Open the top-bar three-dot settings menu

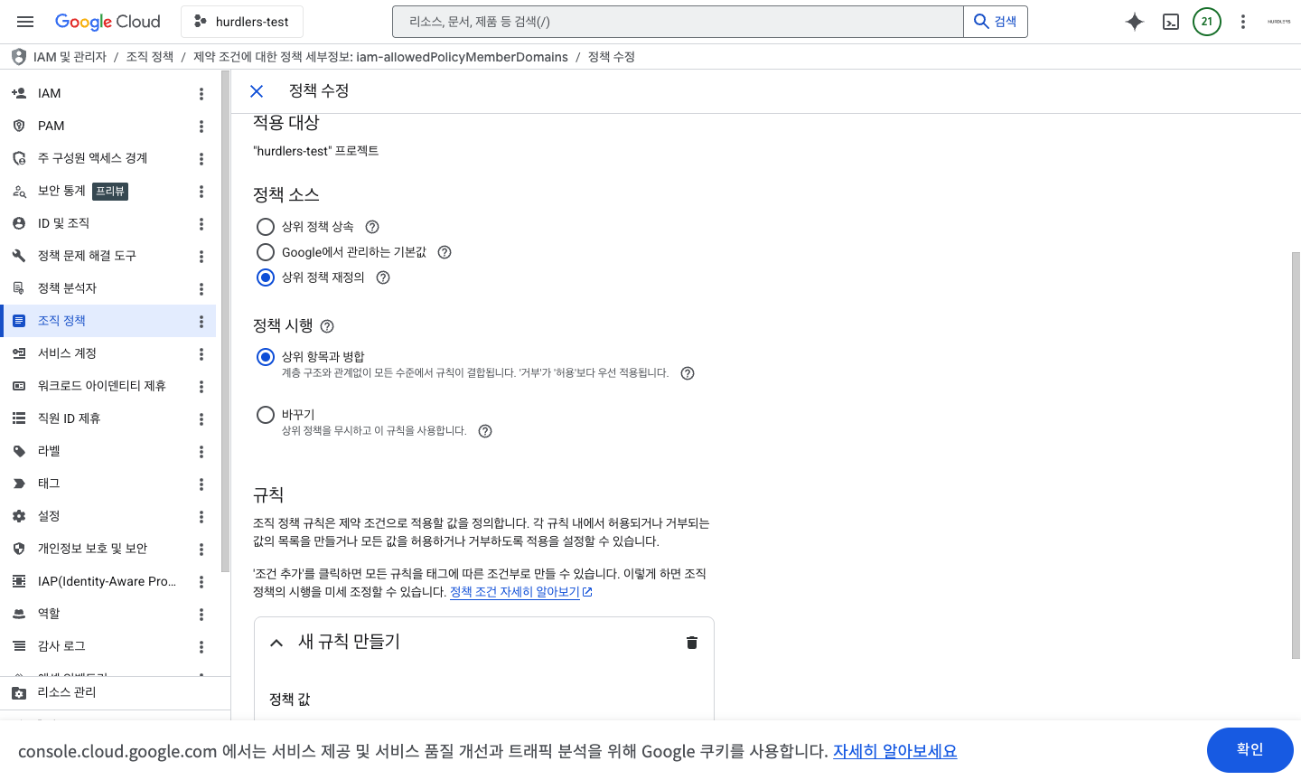pyautogui.click(x=1243, y=22)
